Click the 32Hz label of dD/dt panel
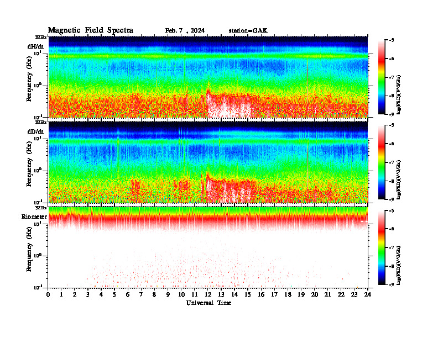This screenshot has width=438, height=338. (x=40, y=122)
